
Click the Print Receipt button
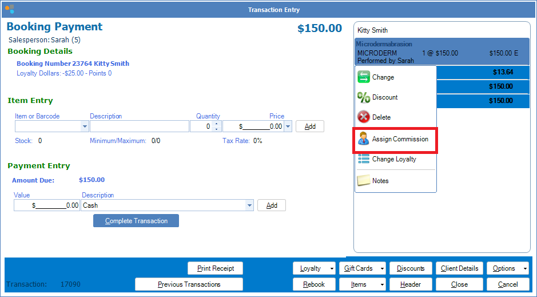point(215,268)
